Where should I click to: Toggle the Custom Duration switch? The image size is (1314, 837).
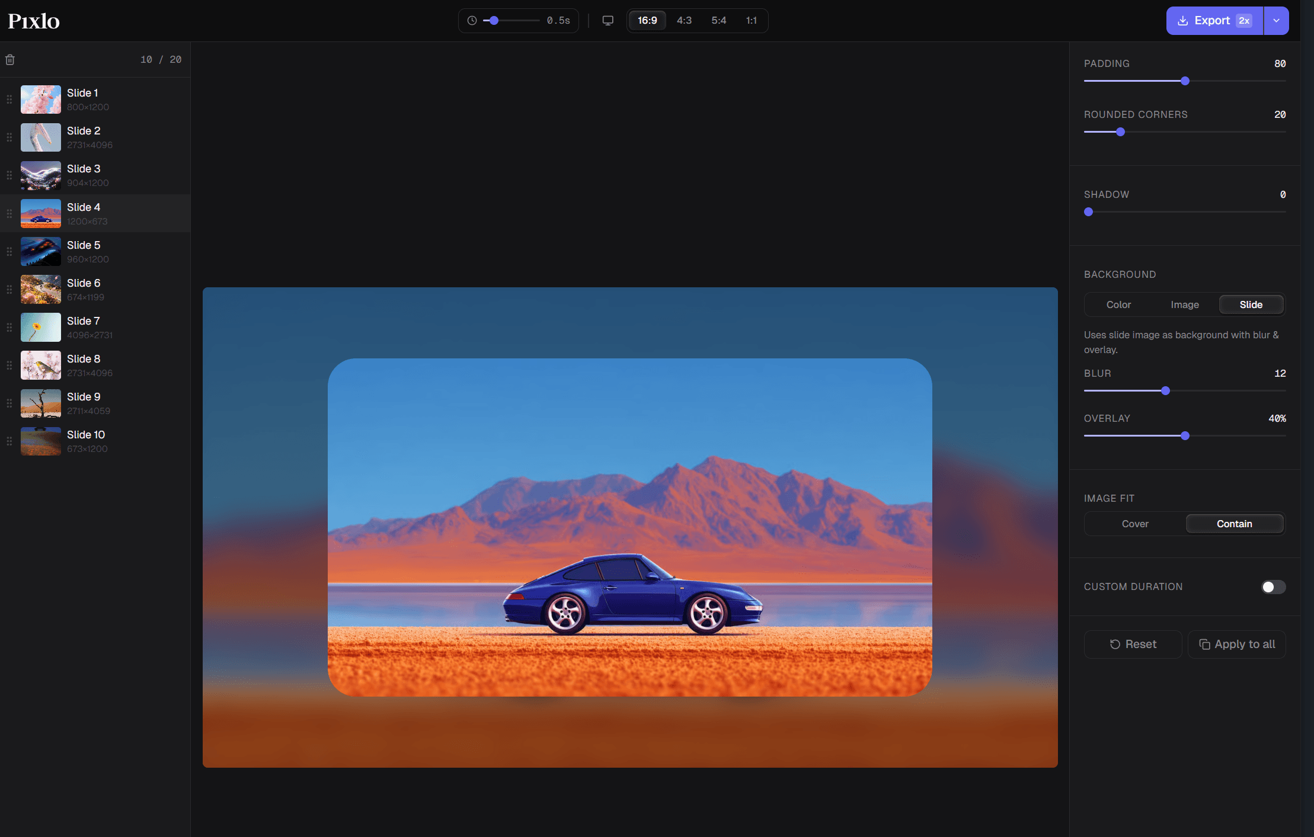pos(1273,587)
